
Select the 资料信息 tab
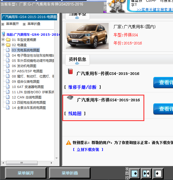(77, 60)
